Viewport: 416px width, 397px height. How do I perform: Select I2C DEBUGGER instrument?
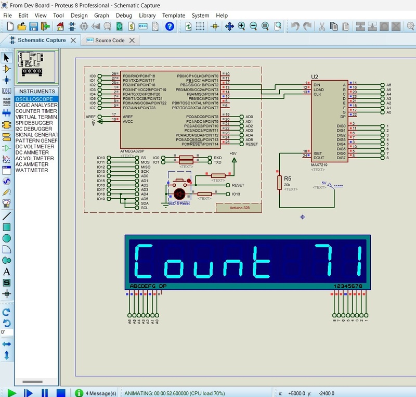coord(36,129)
